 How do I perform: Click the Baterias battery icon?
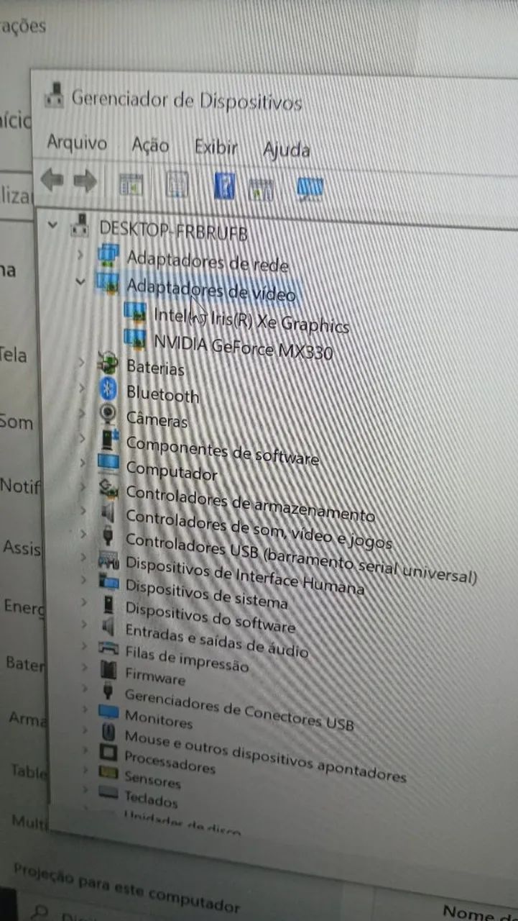pyautogui.click(x=108, y=363)
